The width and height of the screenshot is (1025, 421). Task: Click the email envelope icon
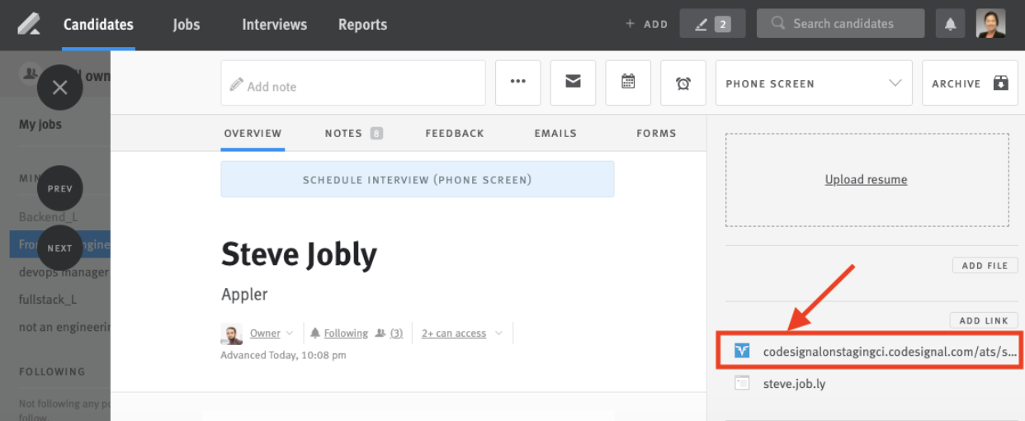(573, 83)
